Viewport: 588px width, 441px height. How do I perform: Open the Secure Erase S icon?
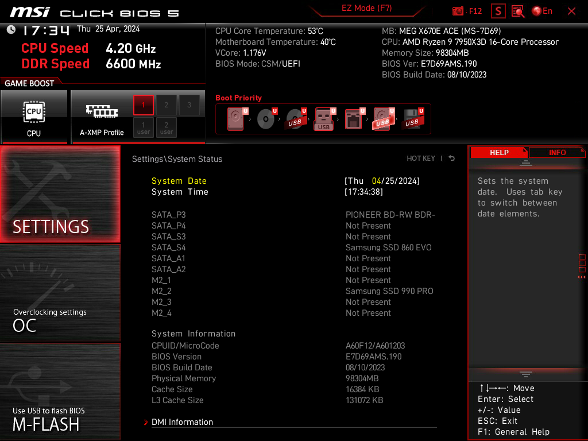tap(498, 11)
